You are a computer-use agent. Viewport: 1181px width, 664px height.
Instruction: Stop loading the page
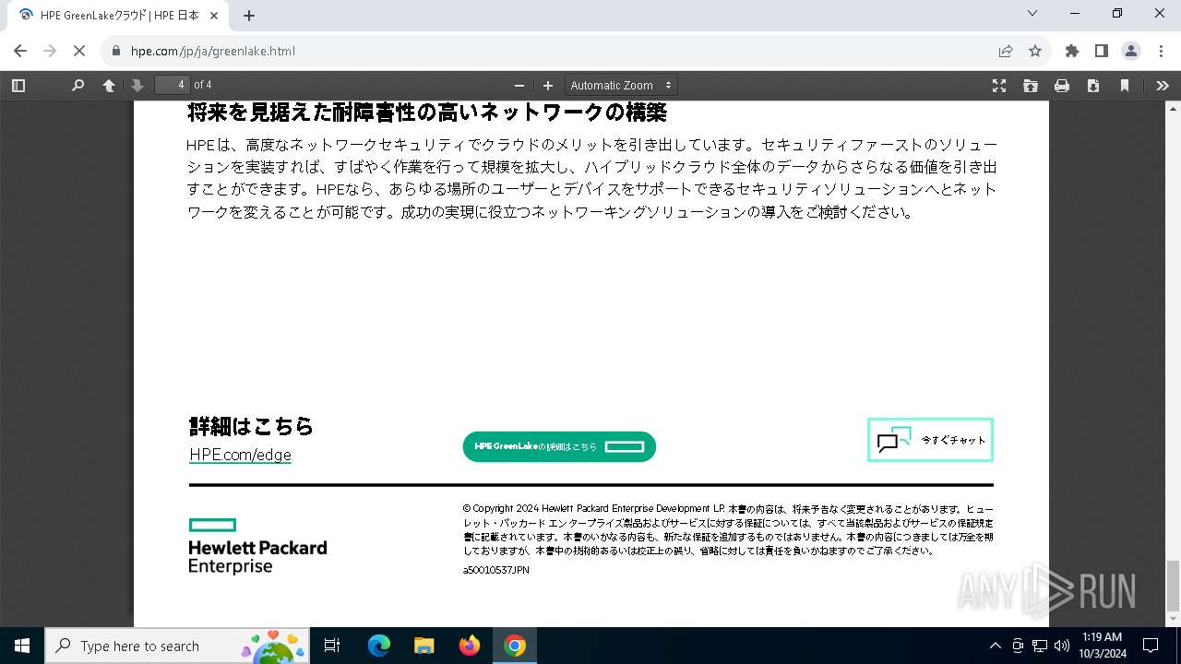(79, 51)
